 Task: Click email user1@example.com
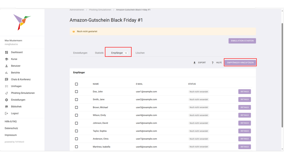[146, 92]
